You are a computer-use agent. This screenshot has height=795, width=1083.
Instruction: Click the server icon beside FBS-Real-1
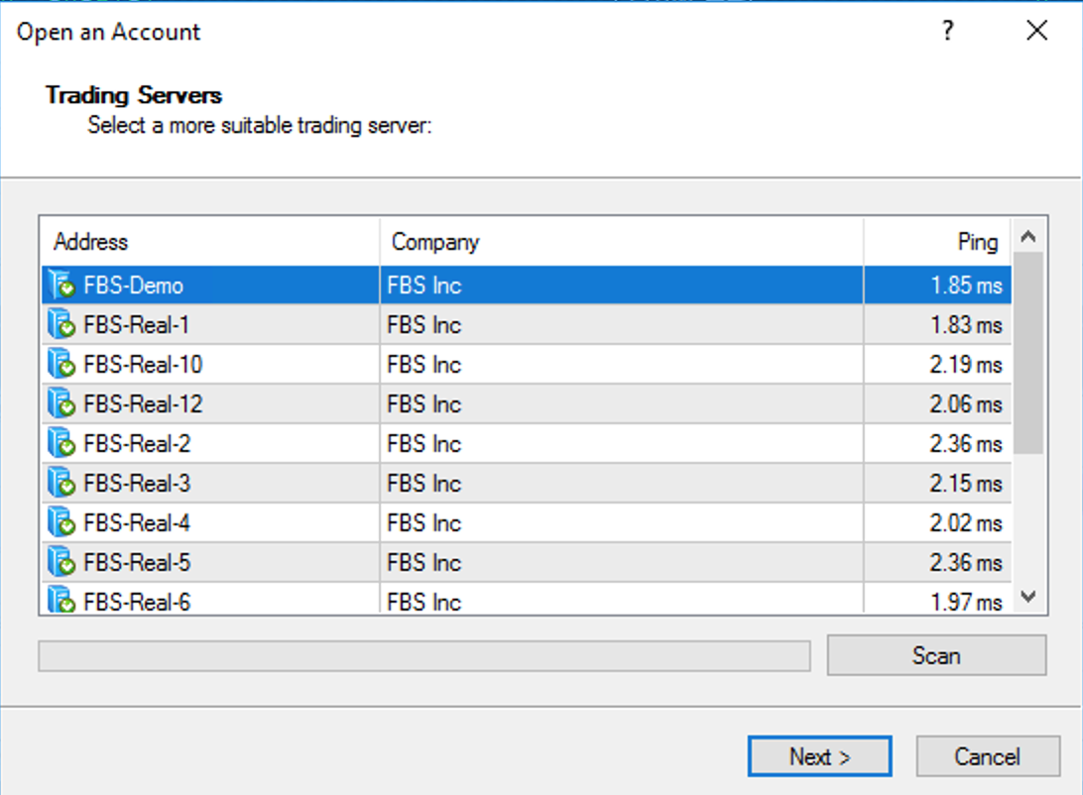pyautogui.click(x=61, y=324)
